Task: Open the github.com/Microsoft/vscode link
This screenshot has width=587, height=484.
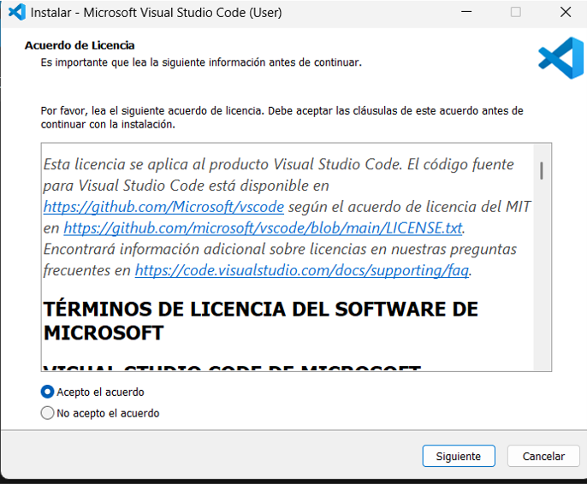Action: pos(163,207)
